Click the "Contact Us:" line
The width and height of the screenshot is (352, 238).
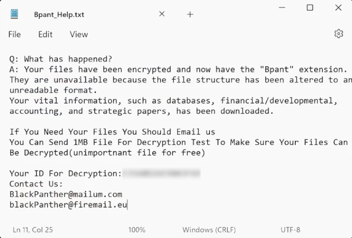pos(36,184)
